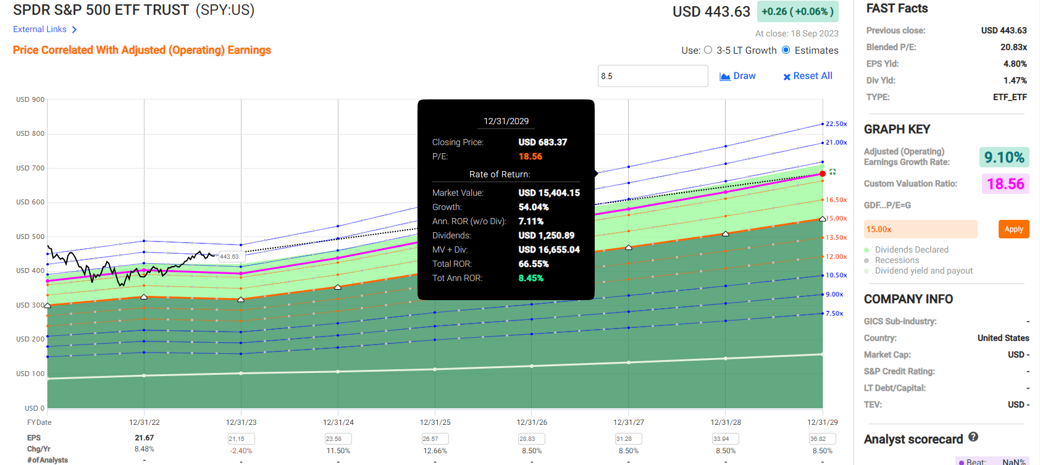The height and width of the screenshot is (465, 1040).
Task: Click the 7.50x P/E line label
Action: pyautogui.click(x=834, y=314)
